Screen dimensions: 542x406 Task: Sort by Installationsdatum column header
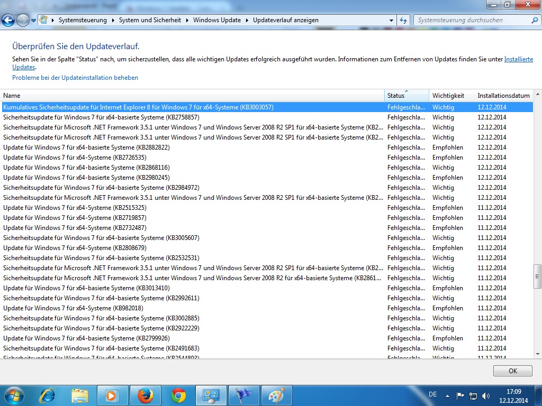pos(503,96)
